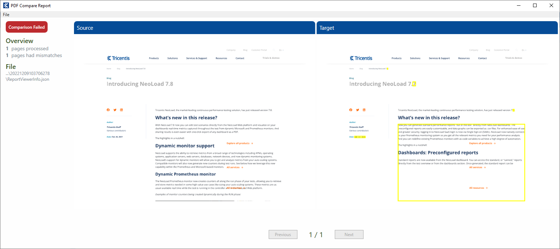560x249 pixels.
Task: Minimize the PDF Compare Report window
Action: [x=519, y=5]
